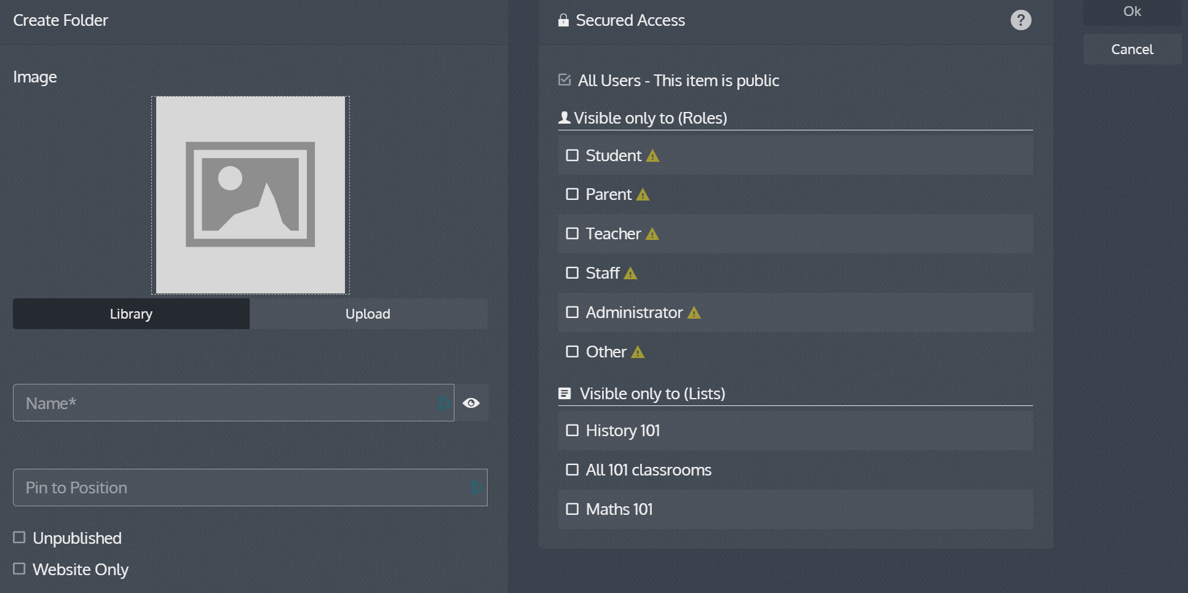The image size is (1188, 593).
Task: Click the warning triangle beside Administrator
Action: (x=694, y=313)
